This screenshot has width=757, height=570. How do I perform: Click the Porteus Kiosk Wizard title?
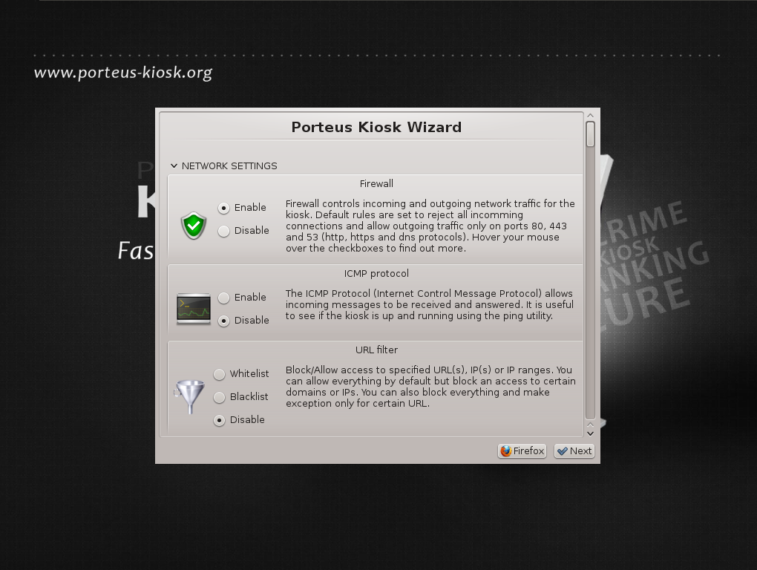coord(376,127)
